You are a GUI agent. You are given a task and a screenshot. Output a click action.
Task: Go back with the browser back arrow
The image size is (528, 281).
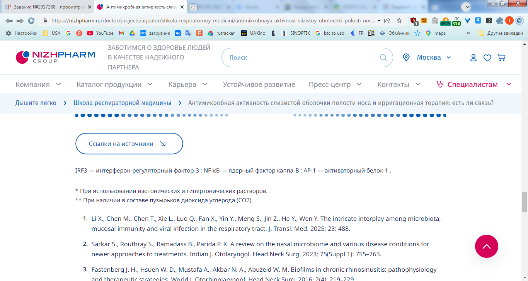9,20
